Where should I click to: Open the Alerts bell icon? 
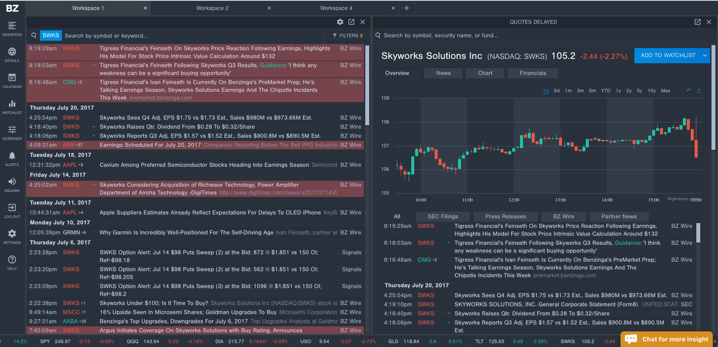click(12, 159)
